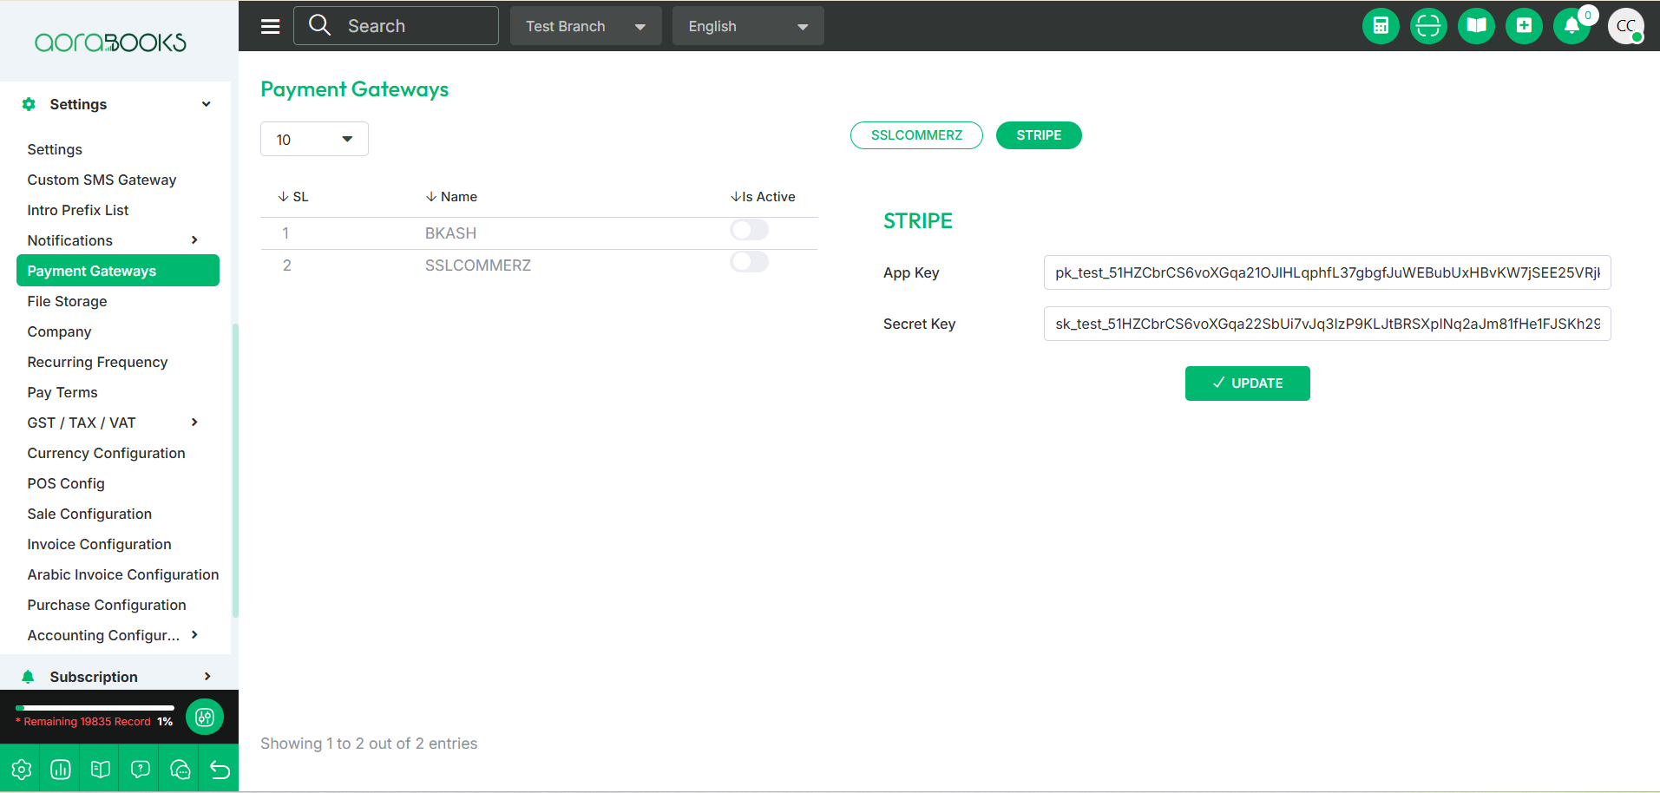The width and height of the screenshot is (1660, 793).
Task: Sort table by Is Active column
Action: pyautogui.click(x=763, y=197)
